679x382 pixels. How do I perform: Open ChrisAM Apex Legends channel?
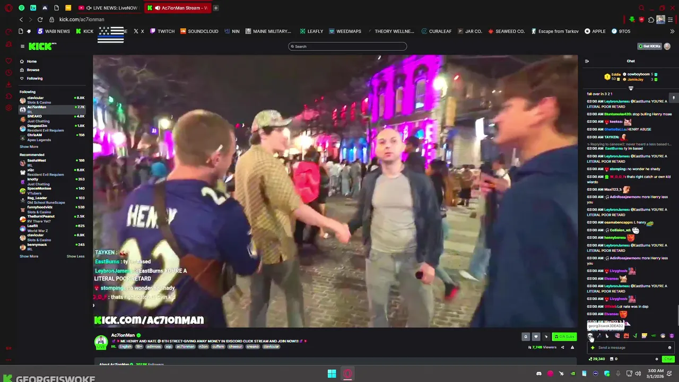coord(52,137)
